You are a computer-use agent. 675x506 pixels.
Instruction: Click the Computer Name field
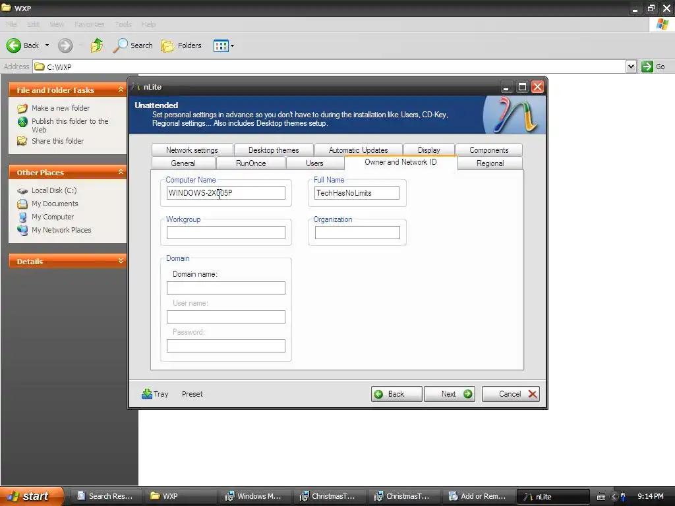click(226, 193)
